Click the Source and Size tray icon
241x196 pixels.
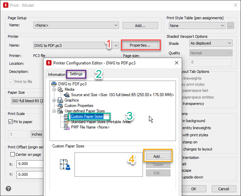coord(66,95)
